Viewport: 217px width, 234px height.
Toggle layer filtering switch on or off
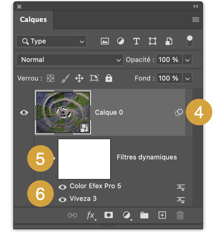point(190,41)
